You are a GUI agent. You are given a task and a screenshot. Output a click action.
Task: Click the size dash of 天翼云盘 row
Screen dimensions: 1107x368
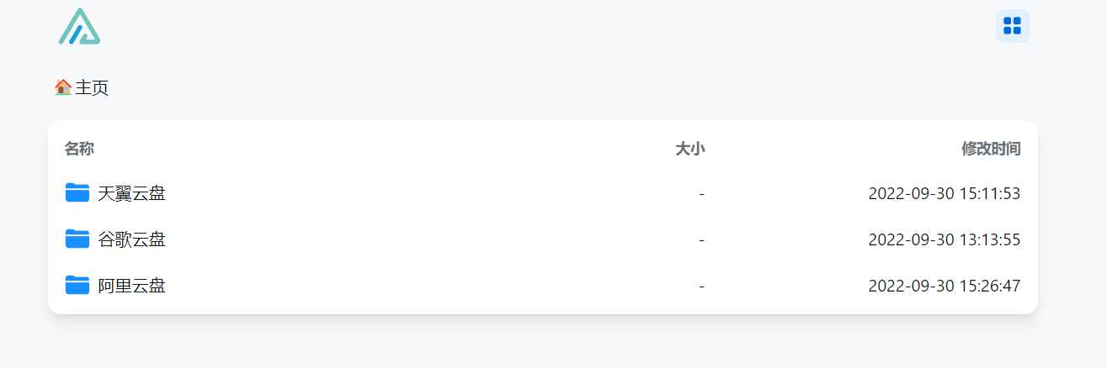(x=701, y=194)
